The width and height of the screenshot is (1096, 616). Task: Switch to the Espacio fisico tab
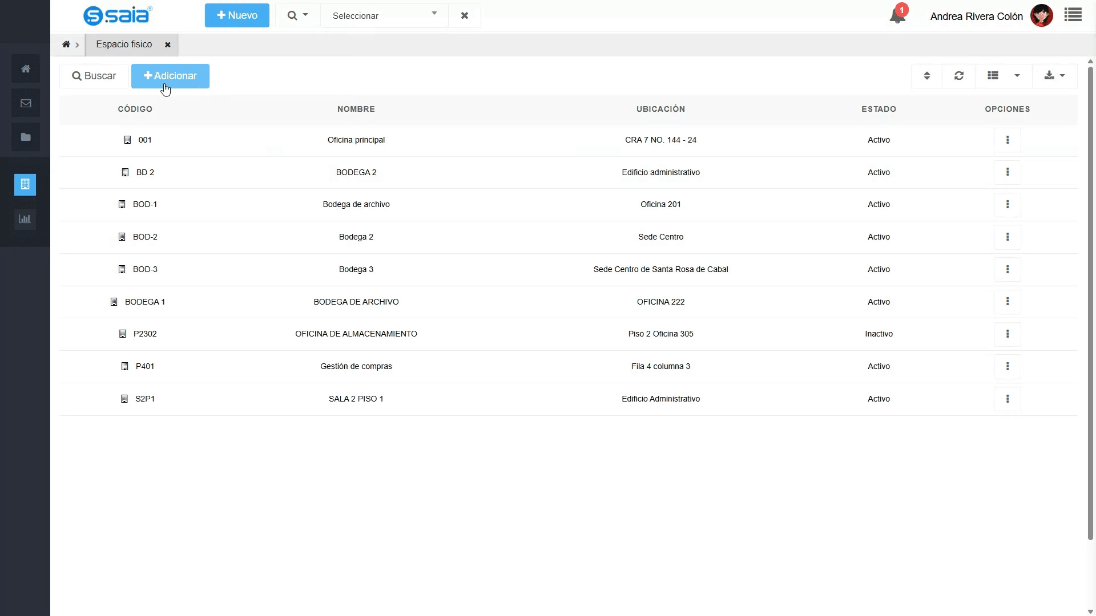tap(124, 44)
